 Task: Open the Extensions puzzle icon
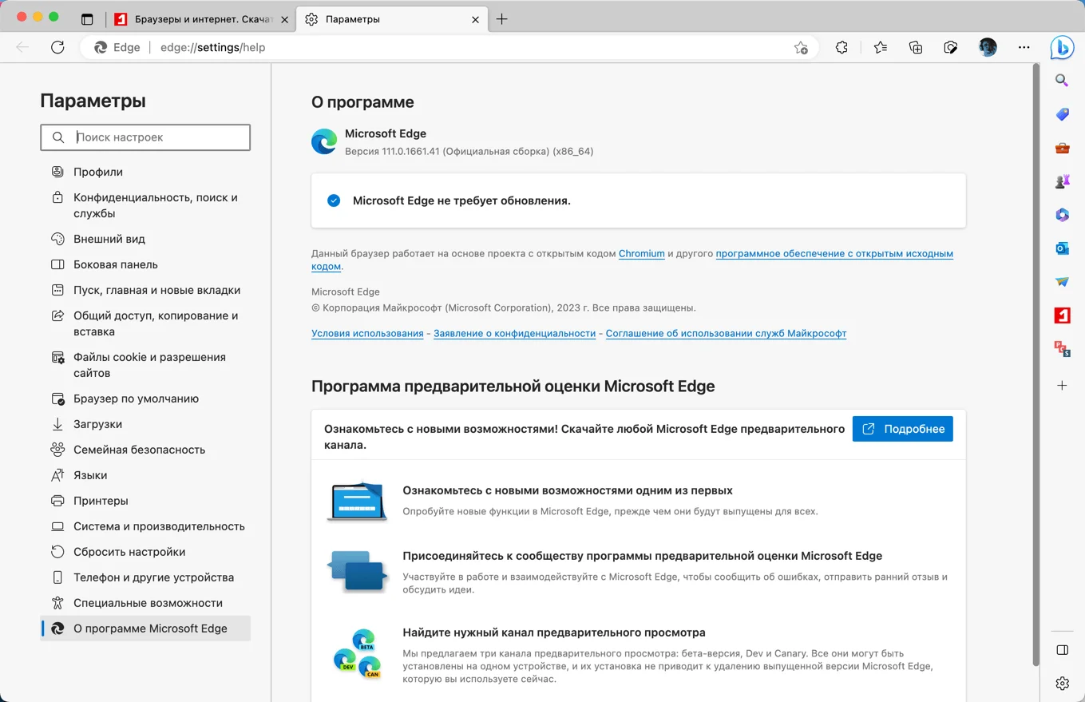(x=841, y=47)
